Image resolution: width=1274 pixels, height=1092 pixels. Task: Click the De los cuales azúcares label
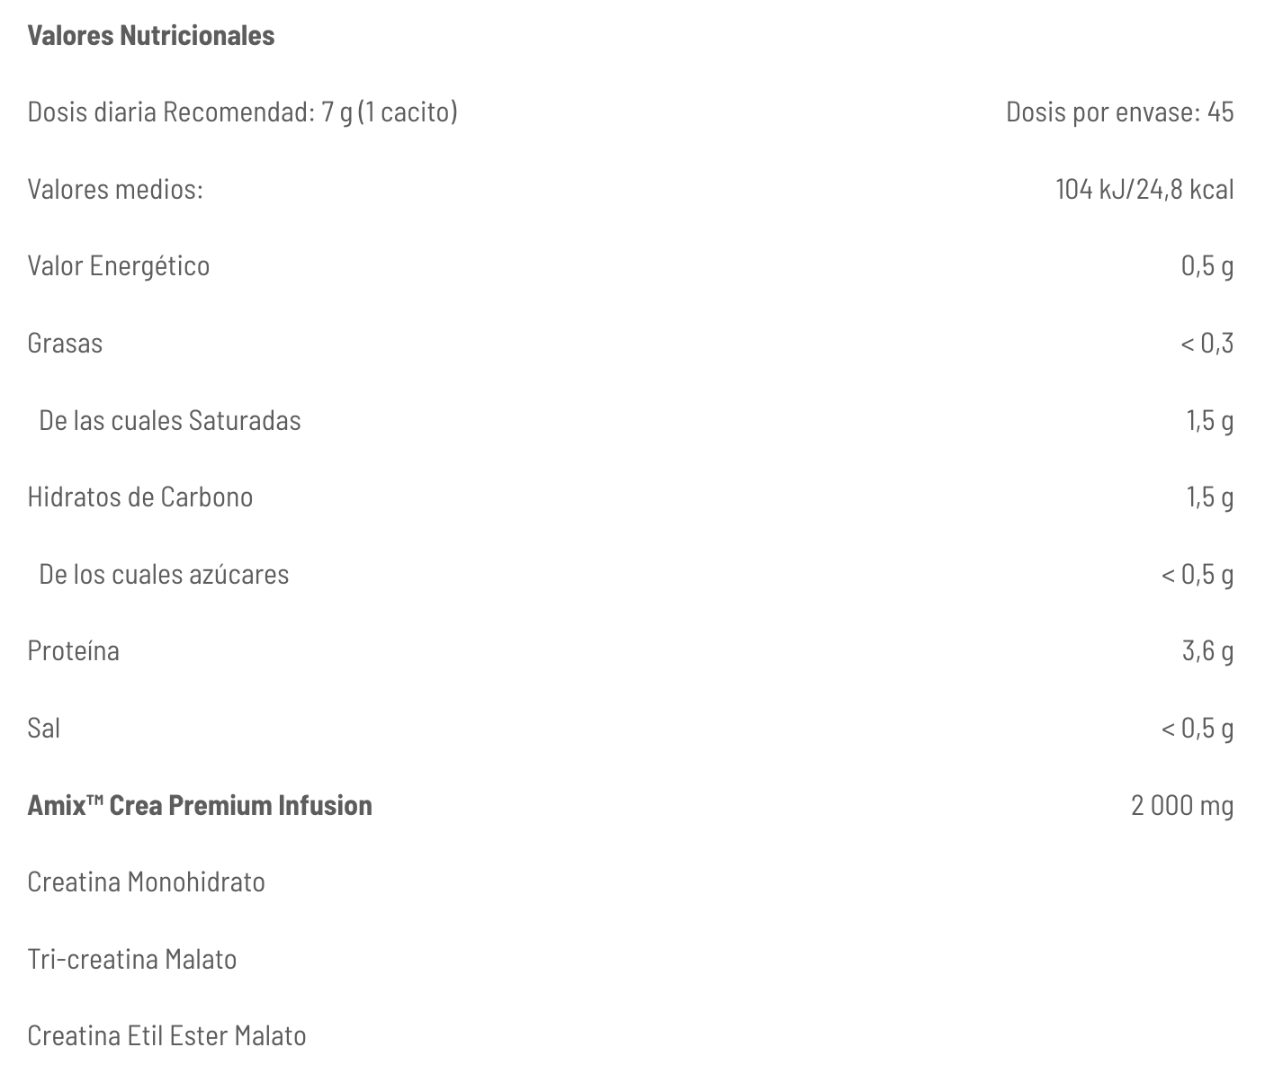164,575
